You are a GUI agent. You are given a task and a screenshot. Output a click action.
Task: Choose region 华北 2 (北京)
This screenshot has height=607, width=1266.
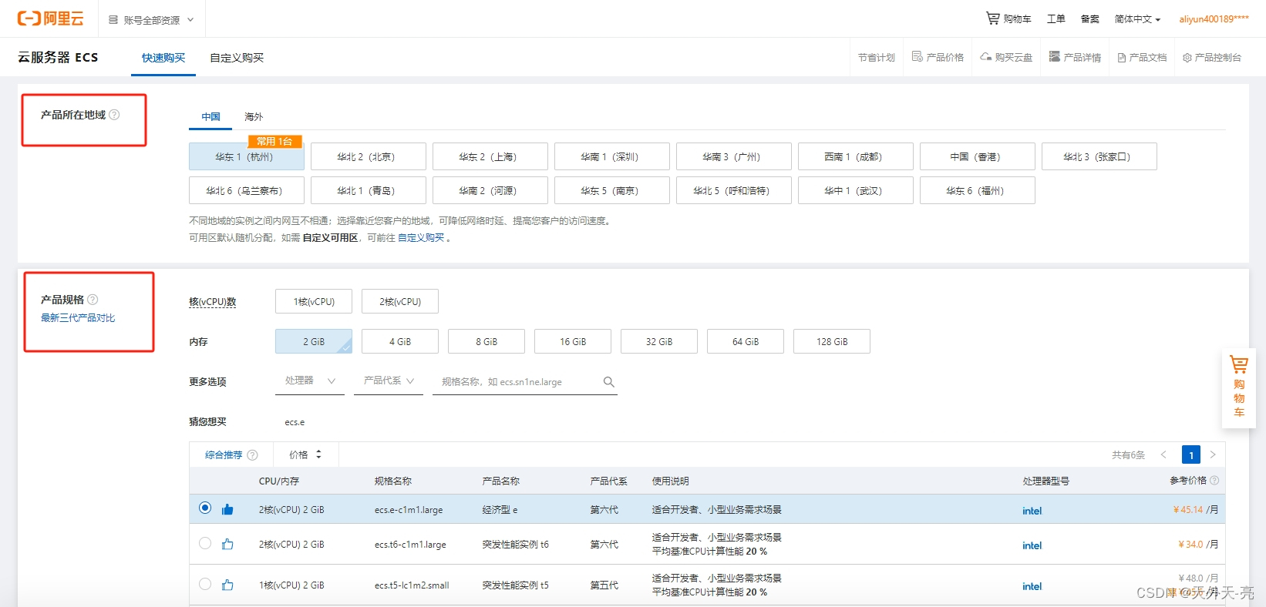[x=369, y=156]
